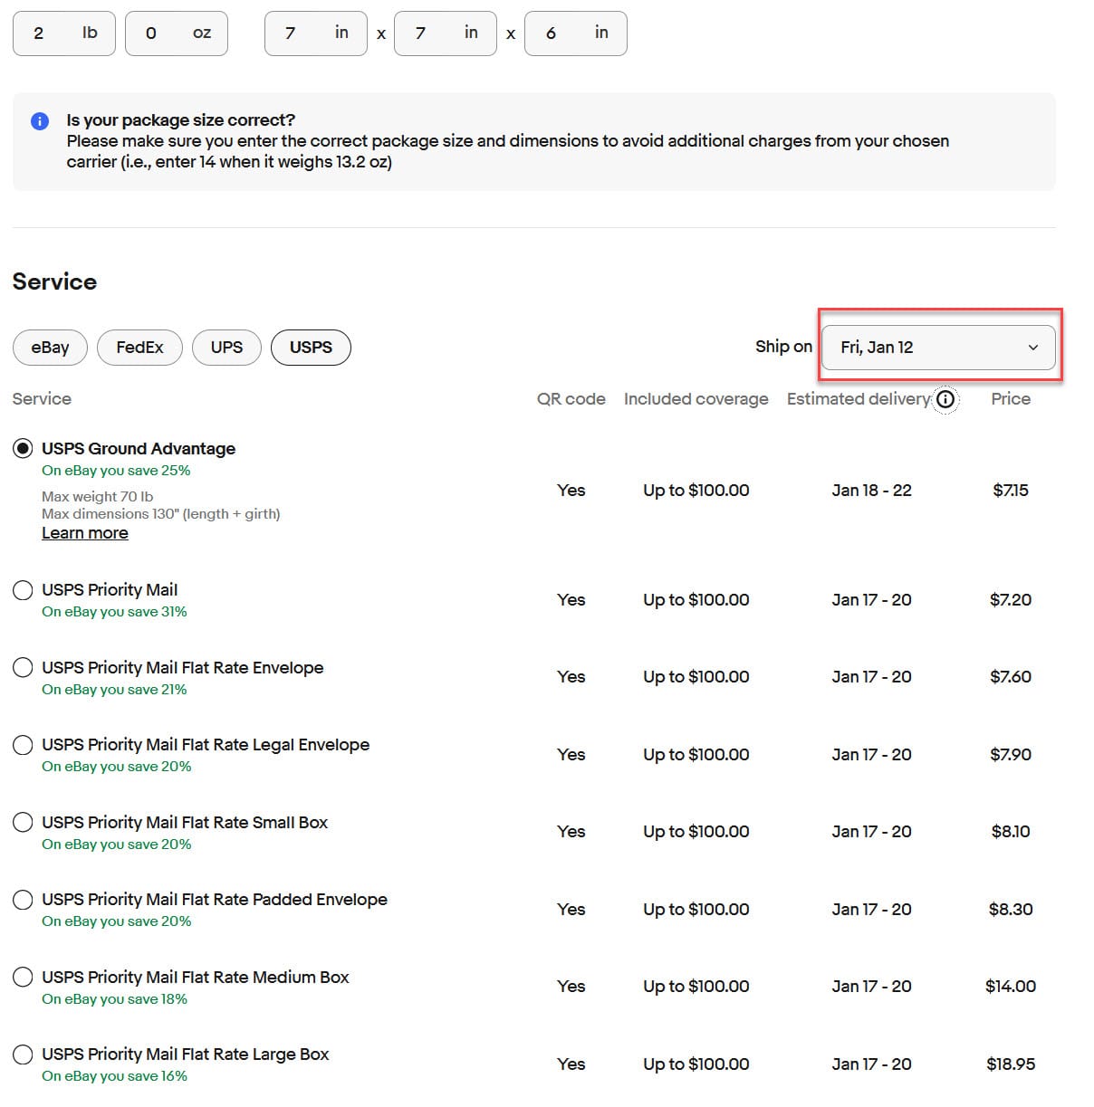
Task: Click the $7.60 Flat Rate Envelope price
Action: [x=1011, y=677]
